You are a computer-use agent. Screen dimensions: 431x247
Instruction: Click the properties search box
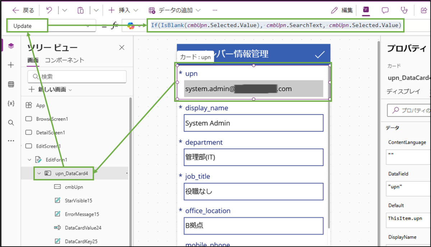click(x=409, y=110)
